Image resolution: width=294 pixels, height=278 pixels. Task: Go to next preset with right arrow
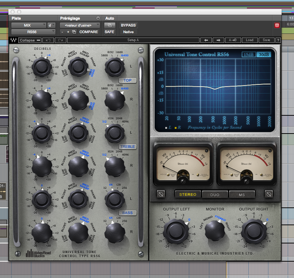(218, 40)
